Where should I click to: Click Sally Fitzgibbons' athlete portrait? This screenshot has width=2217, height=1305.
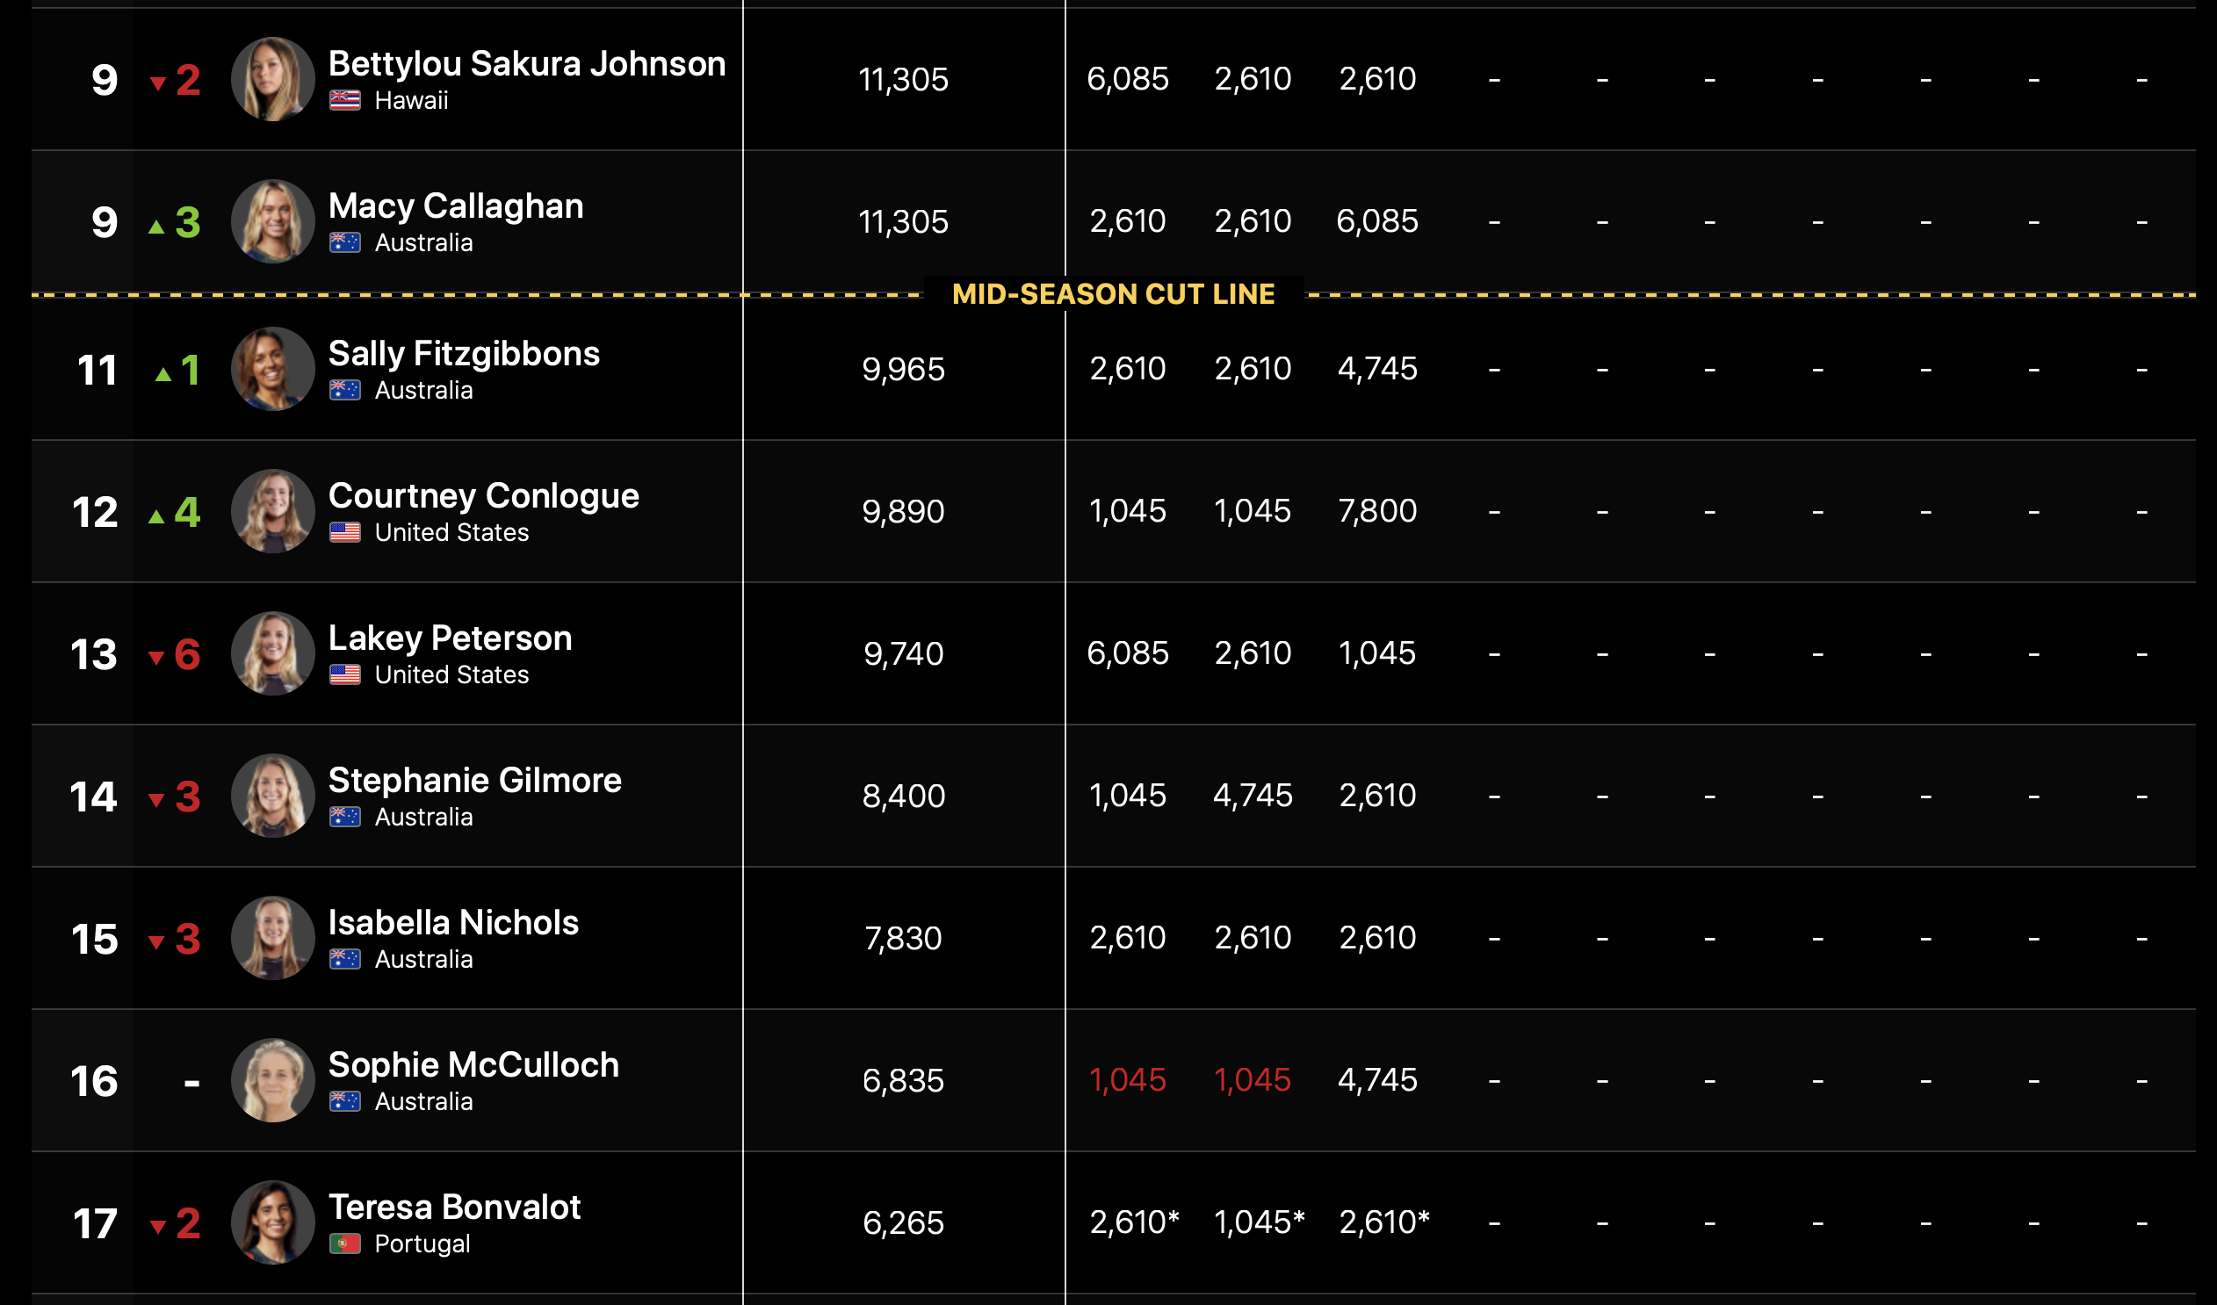(272, 370)
